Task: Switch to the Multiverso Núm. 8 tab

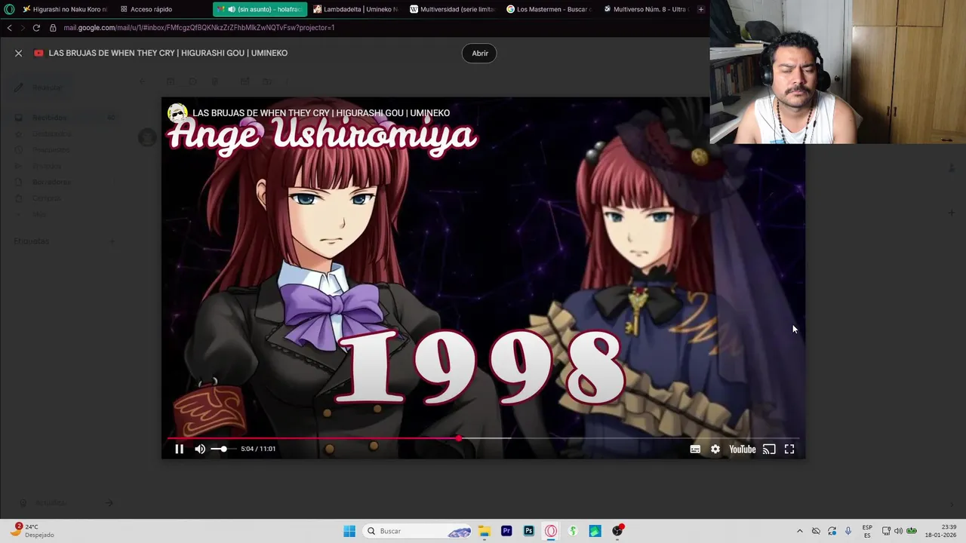Action: tap(646, 9)
